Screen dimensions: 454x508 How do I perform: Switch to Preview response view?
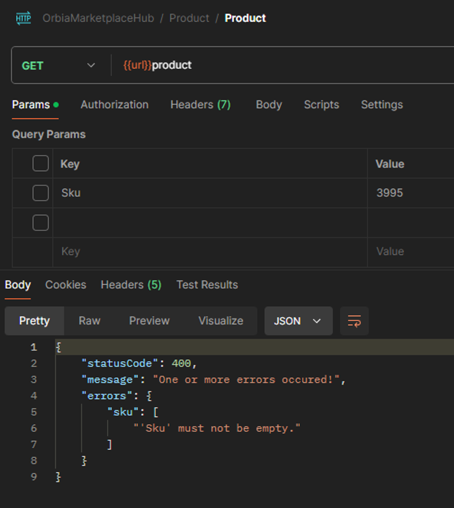149,321
